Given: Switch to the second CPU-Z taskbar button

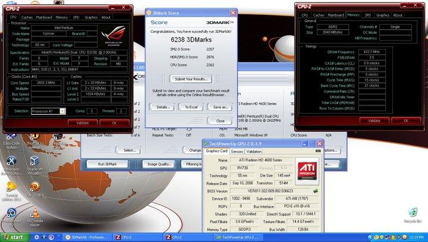Looking at the screenshot, I should [189, 237].
